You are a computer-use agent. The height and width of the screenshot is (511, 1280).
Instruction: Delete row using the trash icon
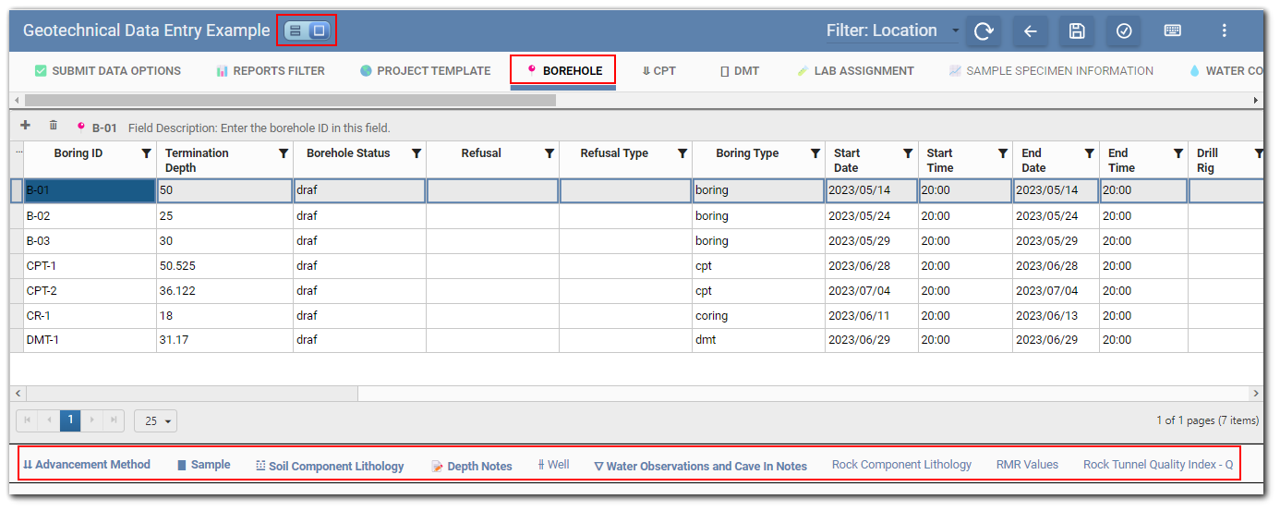(53, 126)
